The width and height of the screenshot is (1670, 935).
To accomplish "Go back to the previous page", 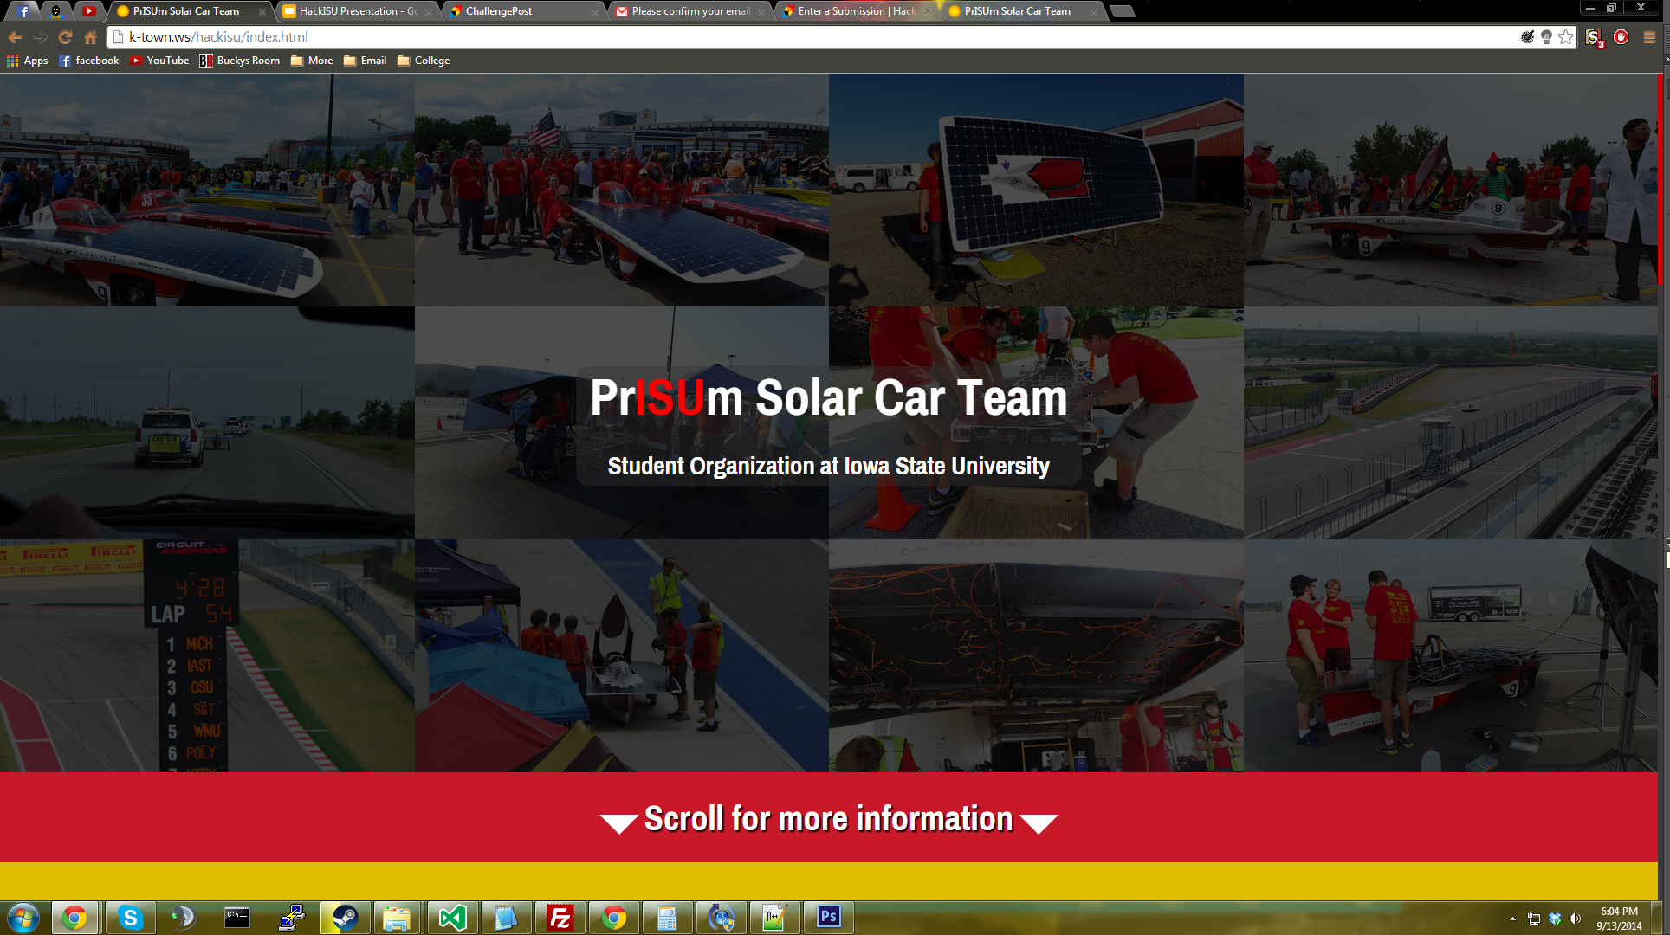I will [15, 37].
